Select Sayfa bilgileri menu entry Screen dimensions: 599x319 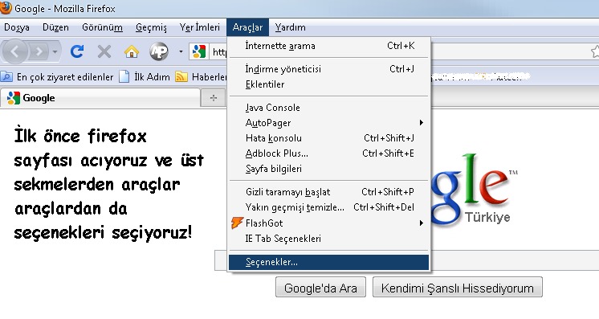329,169
